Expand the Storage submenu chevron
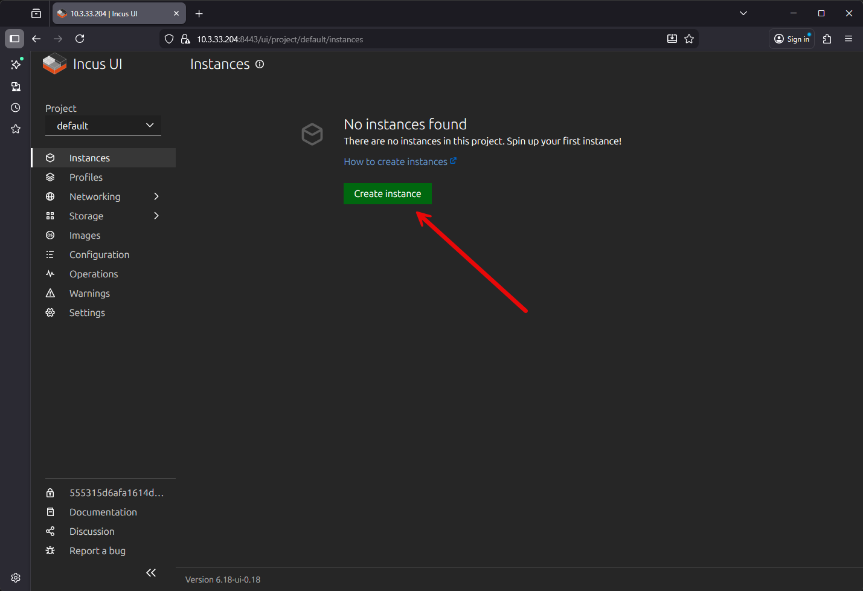863x591 pixels. coord(156,216)
